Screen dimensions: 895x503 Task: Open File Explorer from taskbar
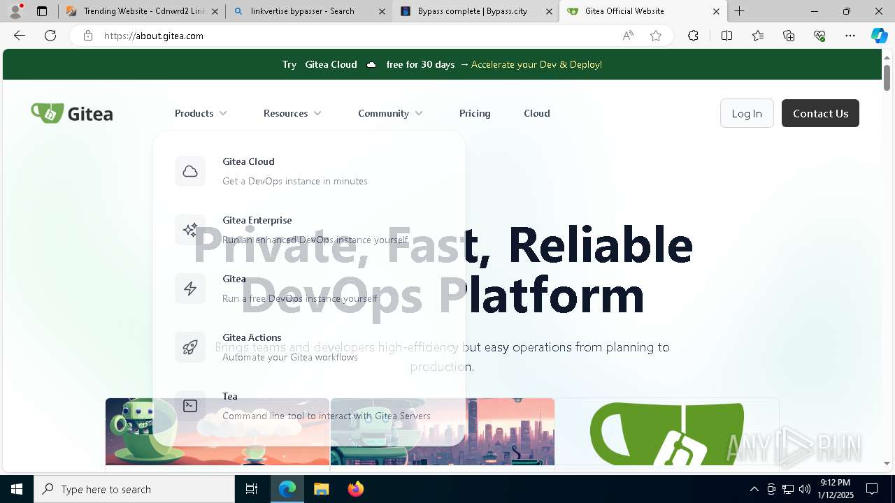click(321, 489)
